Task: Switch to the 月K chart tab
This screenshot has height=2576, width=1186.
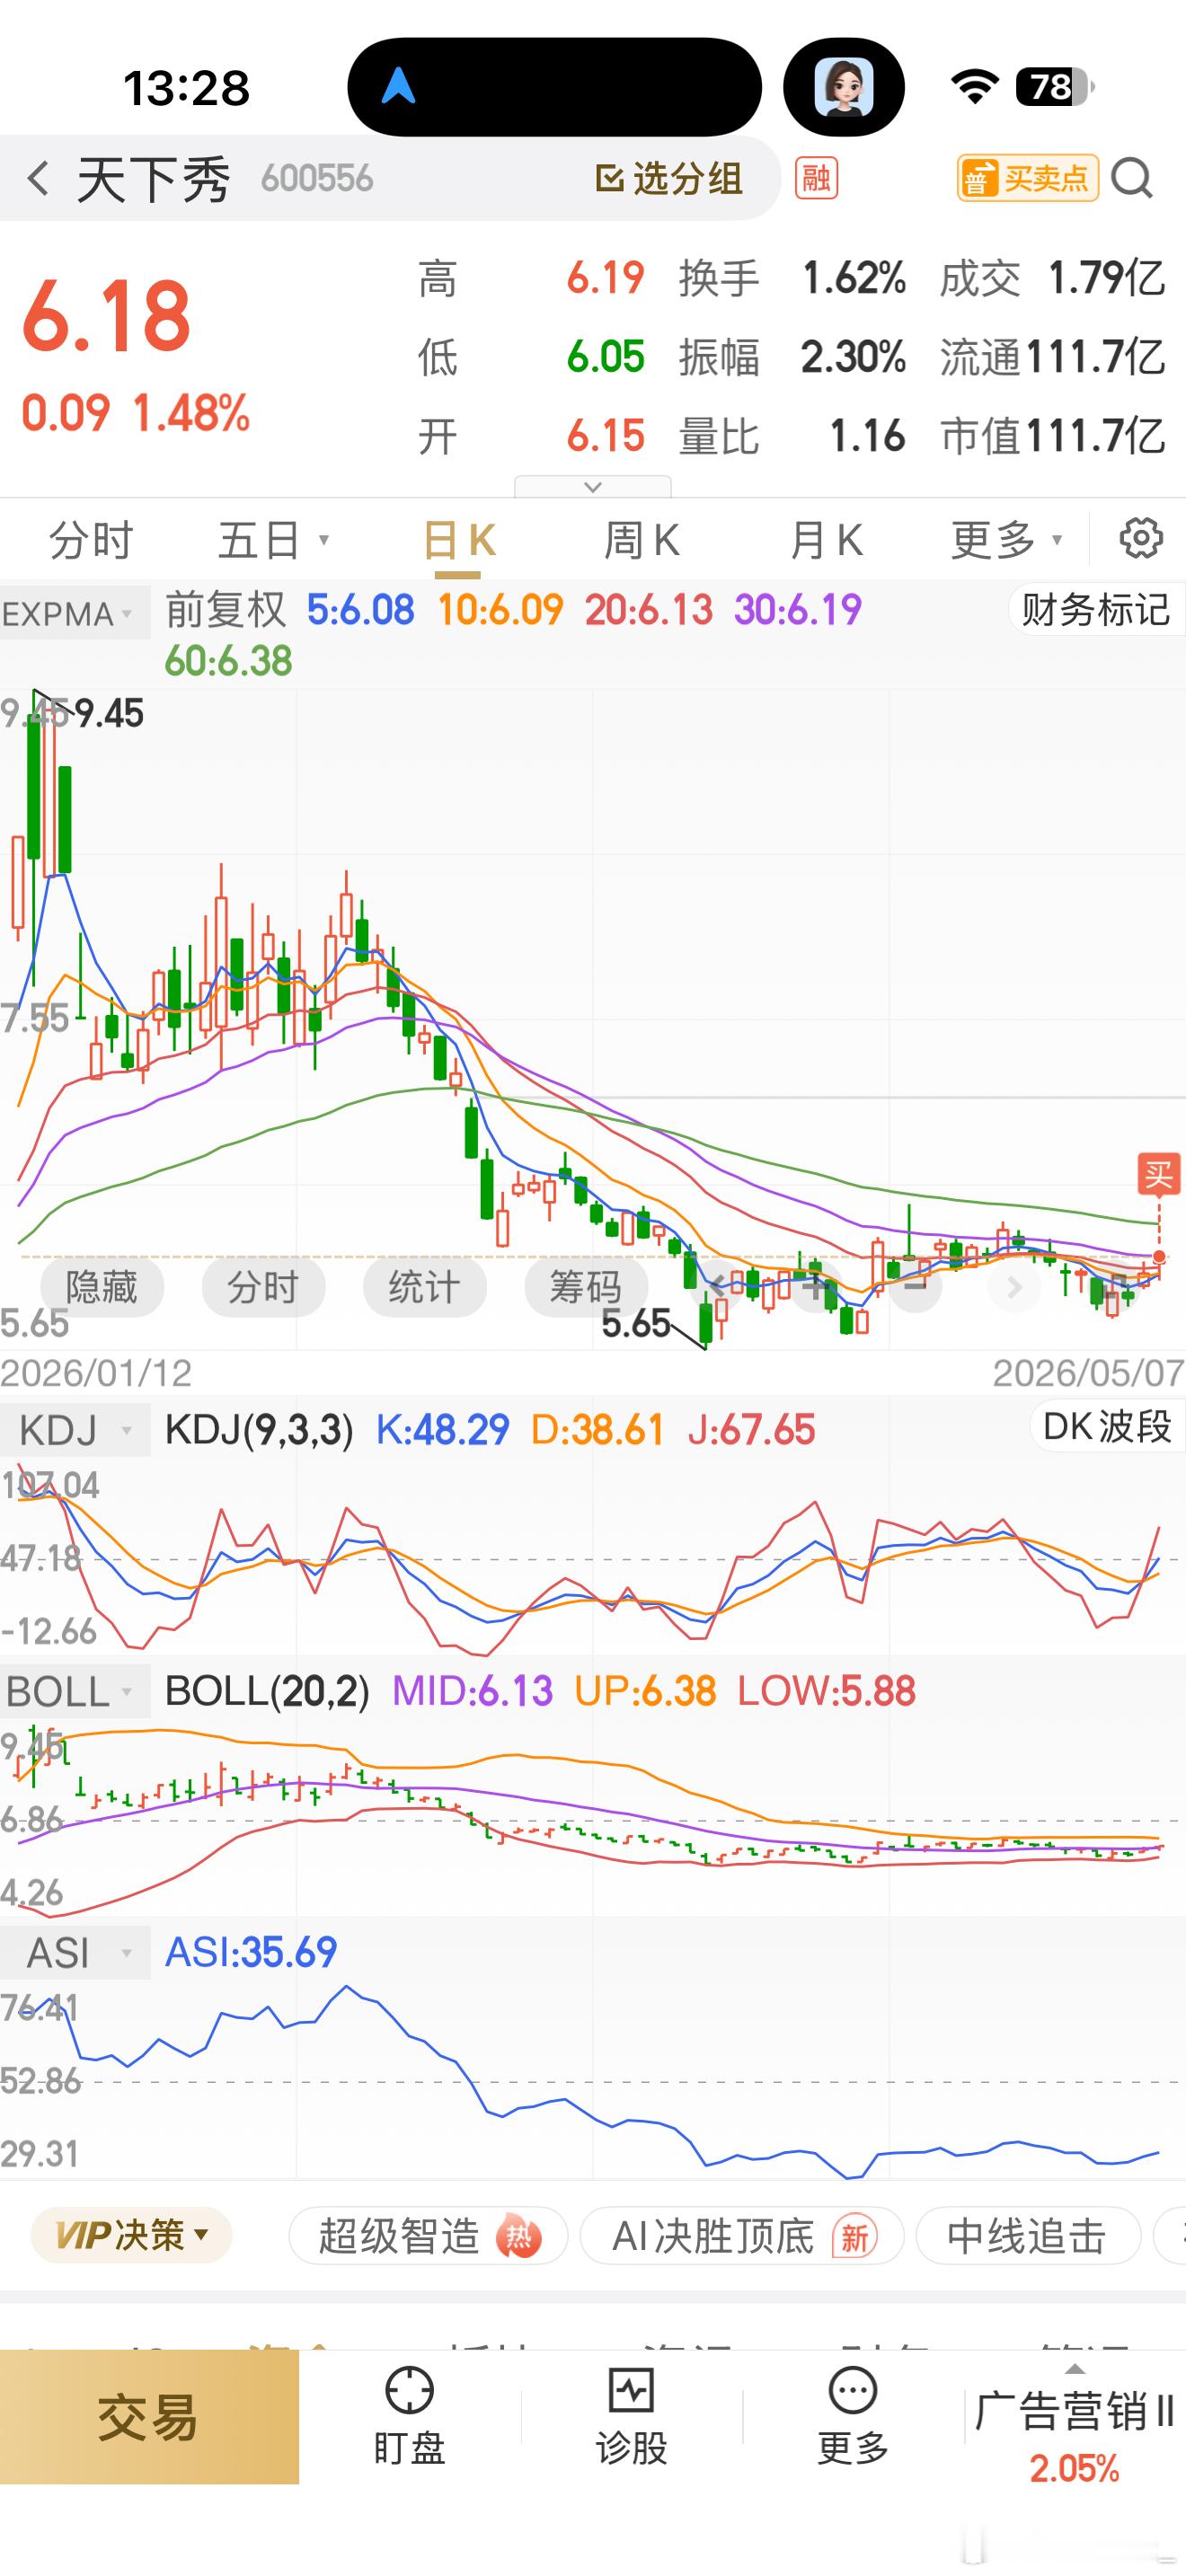Action: pyautogui.click(x=826, y=541)
